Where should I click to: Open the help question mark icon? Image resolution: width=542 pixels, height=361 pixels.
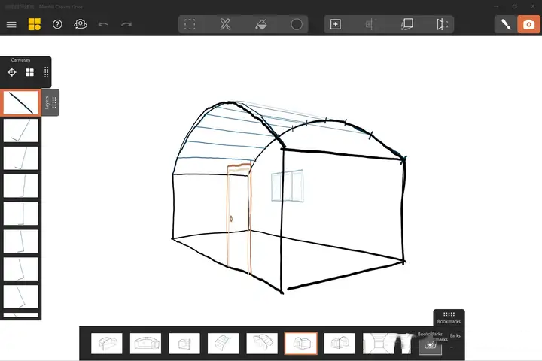tap(57, 24)
